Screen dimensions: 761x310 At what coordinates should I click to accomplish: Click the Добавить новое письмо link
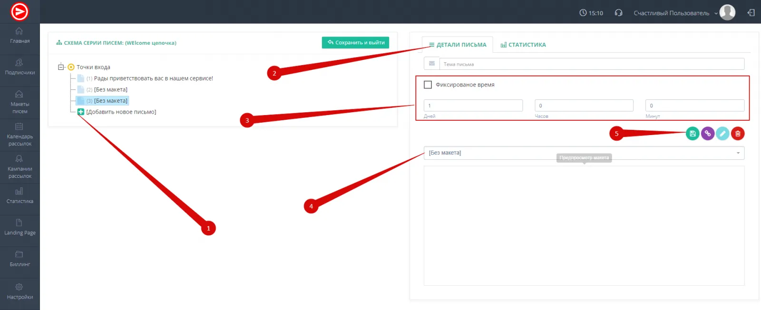click(x=121, y=112)
